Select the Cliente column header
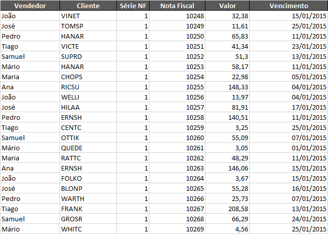 pyautogui.click(x=88, y=6)
